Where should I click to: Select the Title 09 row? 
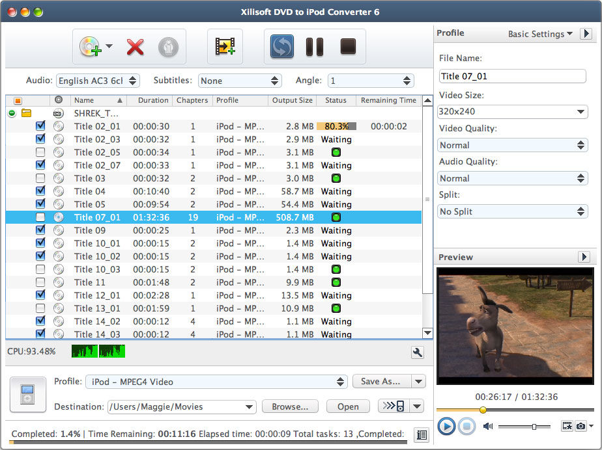click(x=214, y=230)
